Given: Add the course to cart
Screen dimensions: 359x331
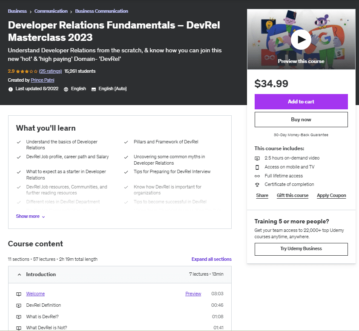Looking at the screenshot, I should [301, 102].
